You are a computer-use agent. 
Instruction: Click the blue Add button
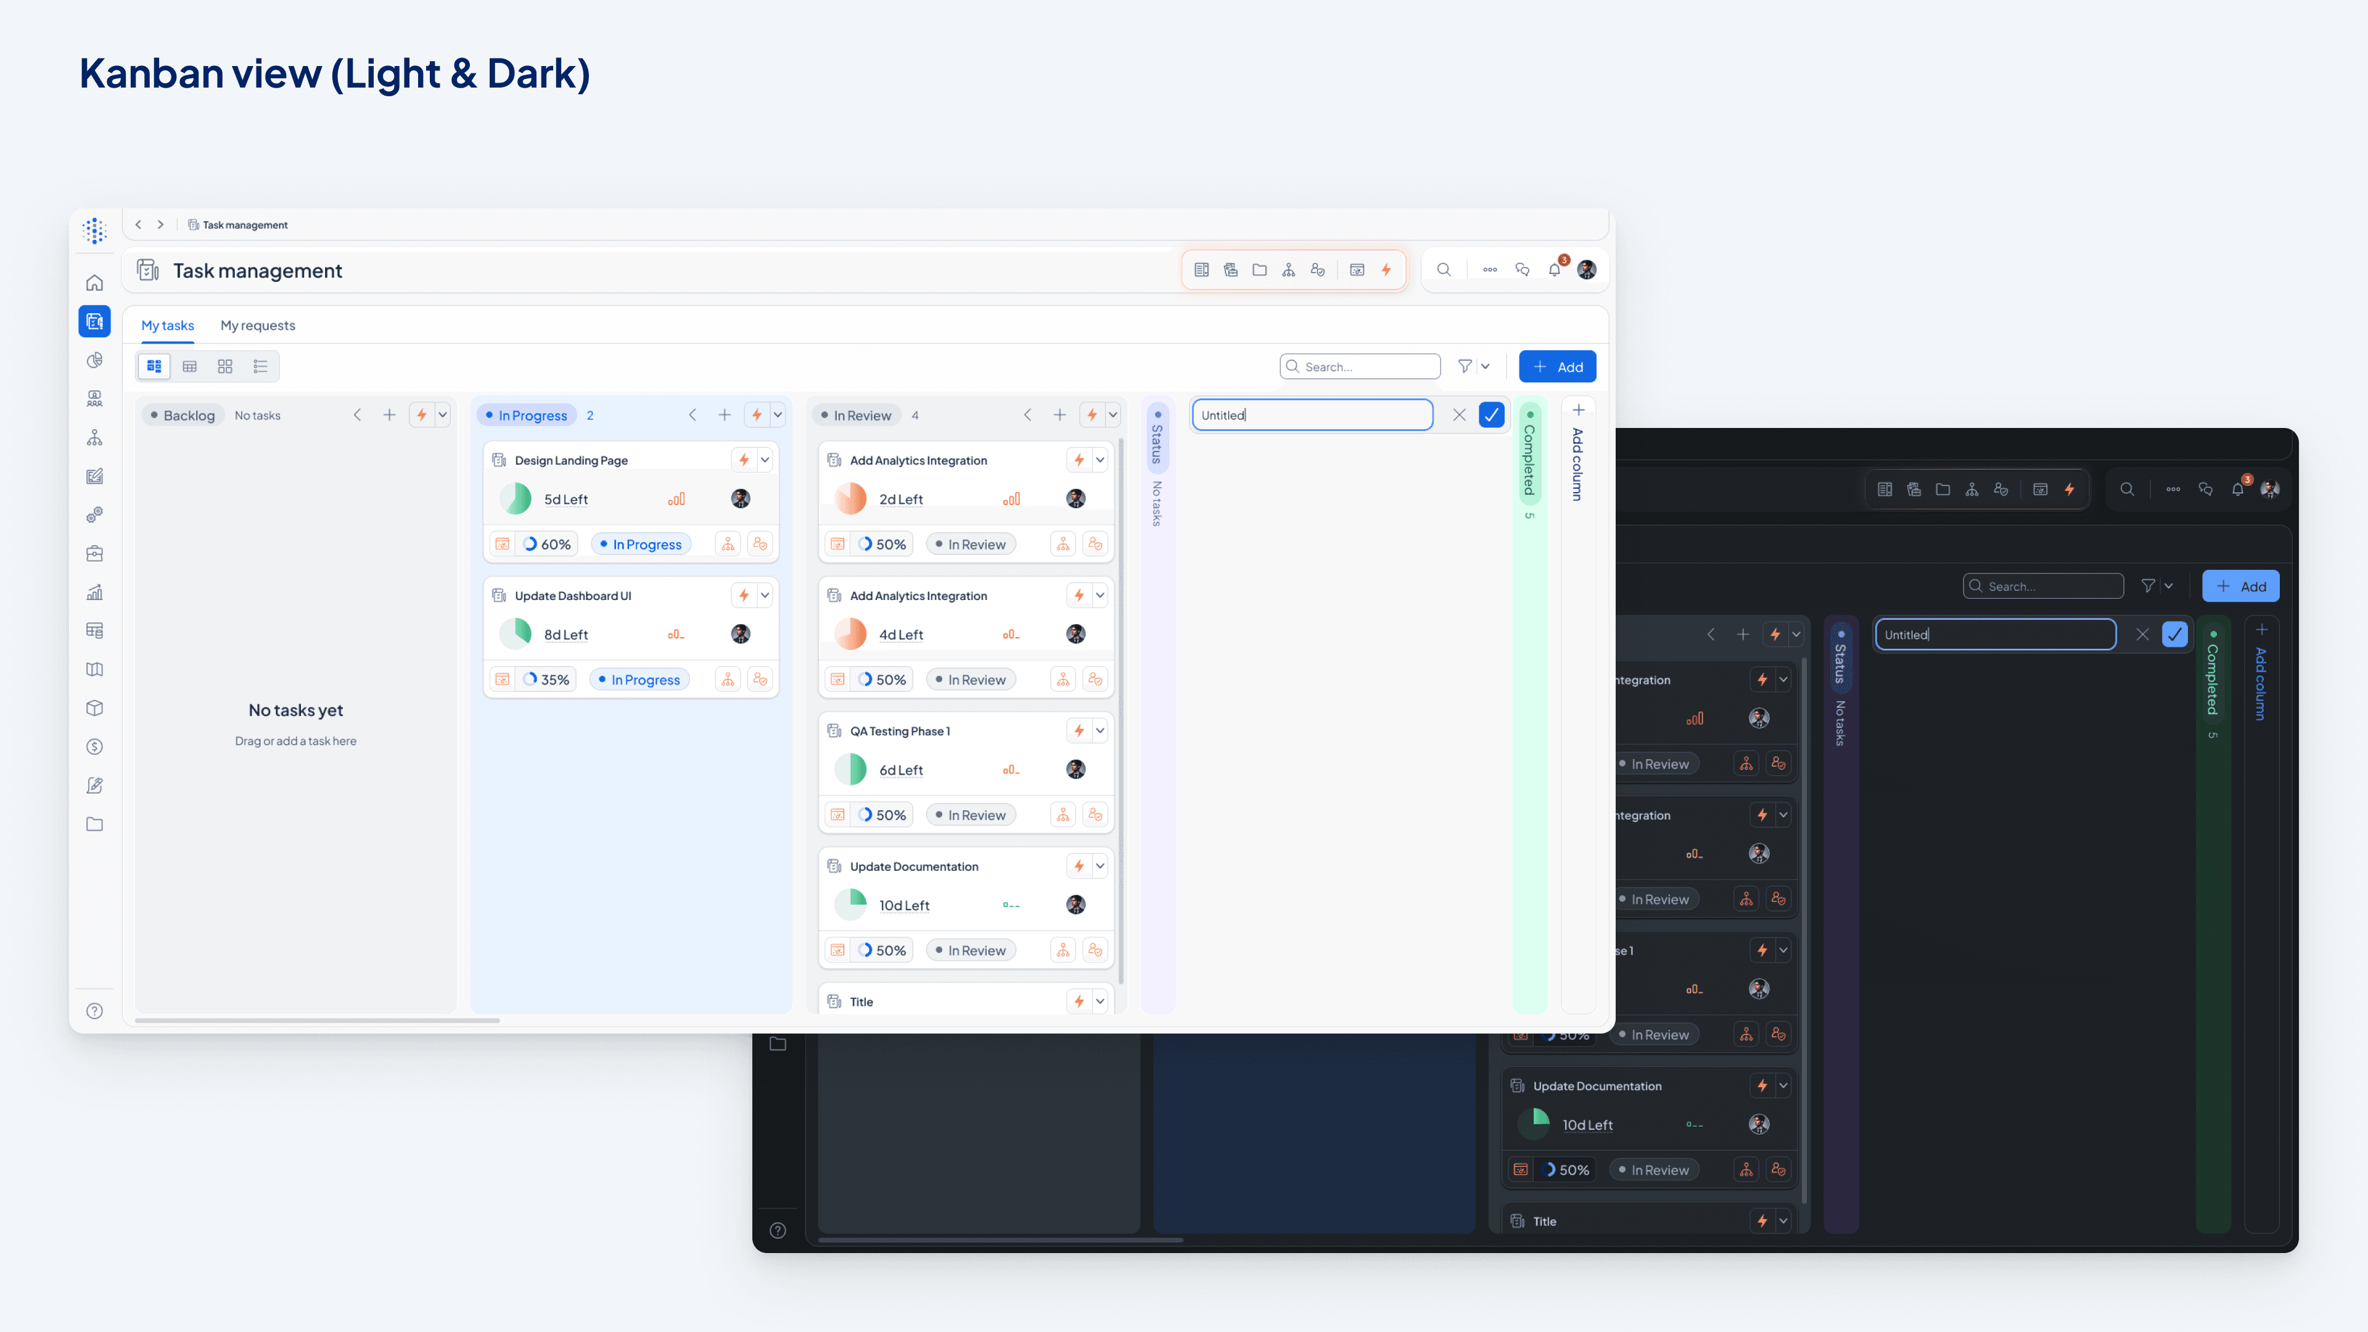pyautogui.click(x=1557, y=366)
